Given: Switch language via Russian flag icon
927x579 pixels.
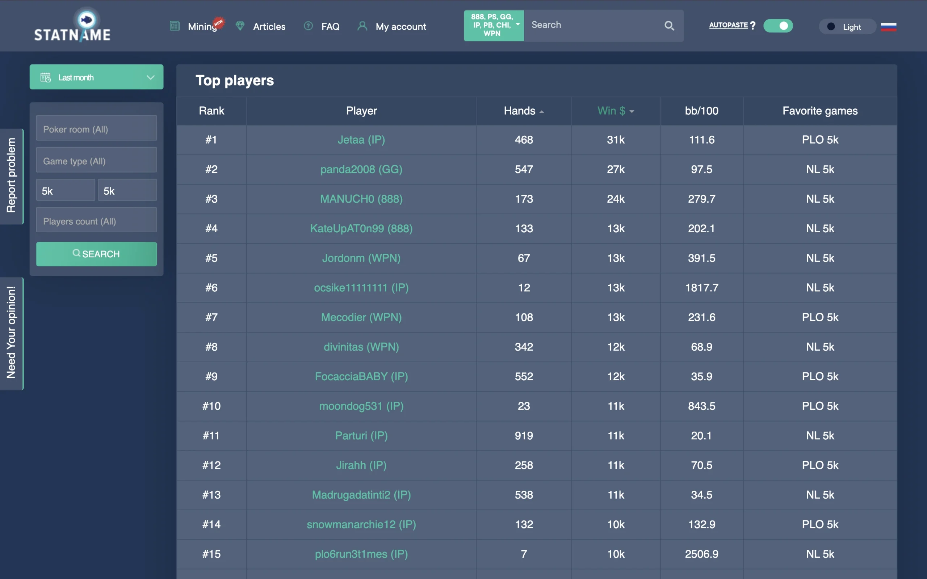Looking at the screenshot, I should pos(888,27).
